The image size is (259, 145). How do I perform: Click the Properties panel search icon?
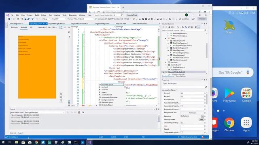click(x=206, y=87)
